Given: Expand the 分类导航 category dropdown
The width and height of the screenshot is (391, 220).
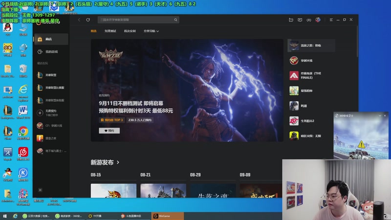Looking at the screenshot, I should pyautogui.click(x=151, y=31).
